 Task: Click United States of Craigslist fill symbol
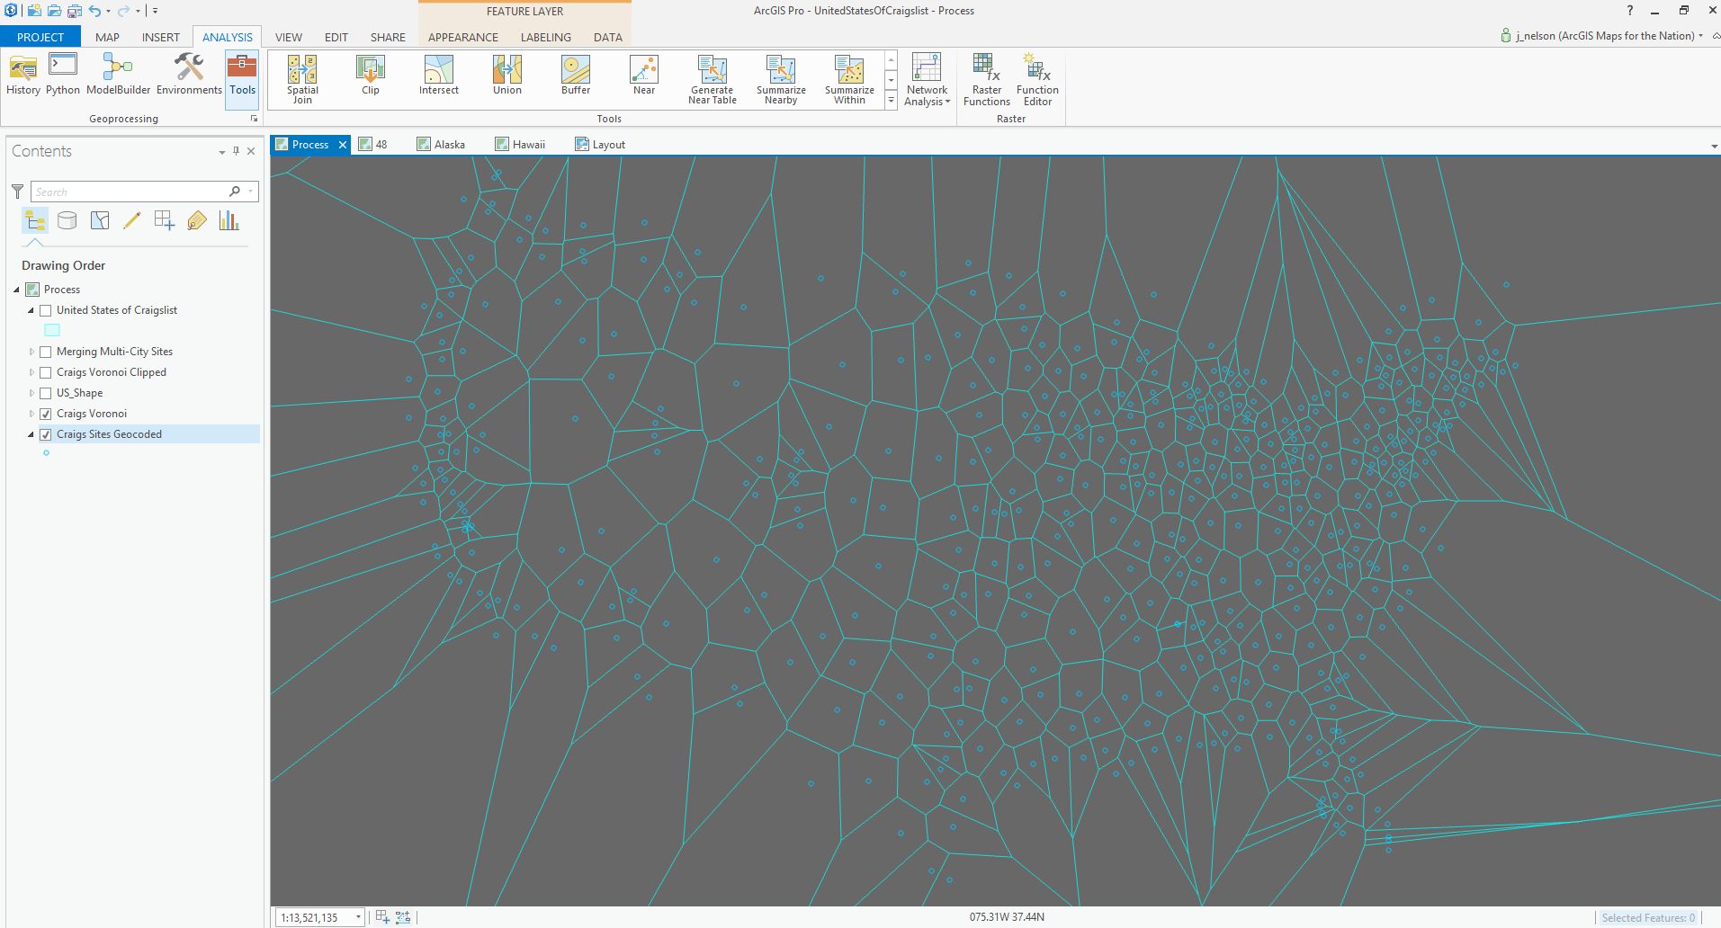pos(52,330)
